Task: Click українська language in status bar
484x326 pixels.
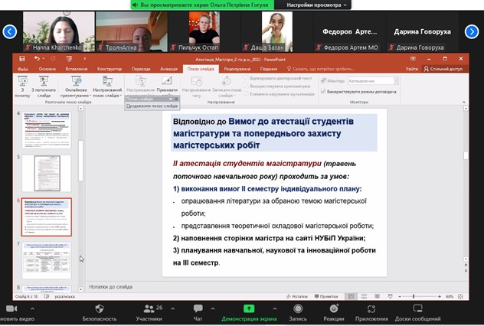Action: tap(64, 296)
